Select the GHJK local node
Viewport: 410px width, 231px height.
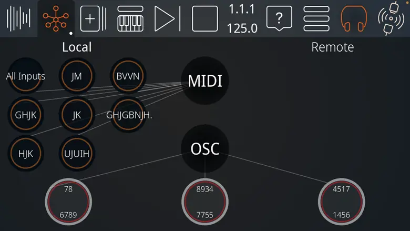click(26, 115)
